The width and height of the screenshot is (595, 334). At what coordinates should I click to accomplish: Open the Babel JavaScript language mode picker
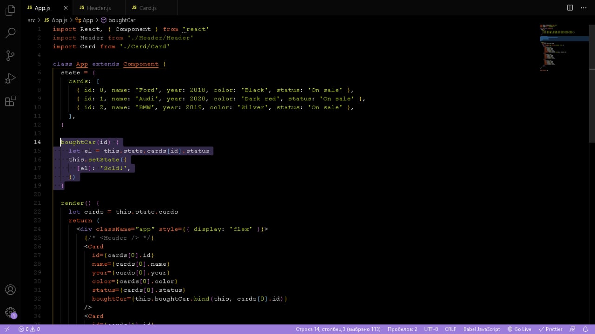pos(482,329)
